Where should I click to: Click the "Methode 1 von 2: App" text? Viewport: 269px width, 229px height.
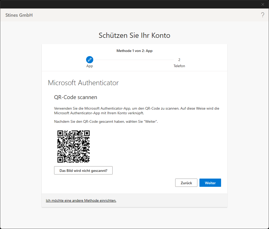click(134, 51)
